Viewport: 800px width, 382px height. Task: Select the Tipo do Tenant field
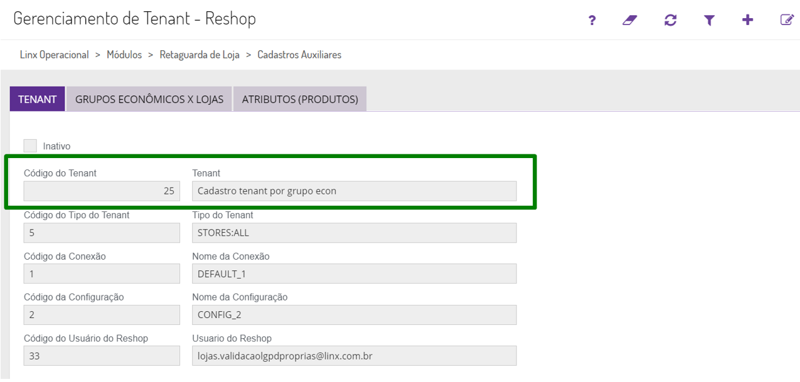[x=354, y=233]
